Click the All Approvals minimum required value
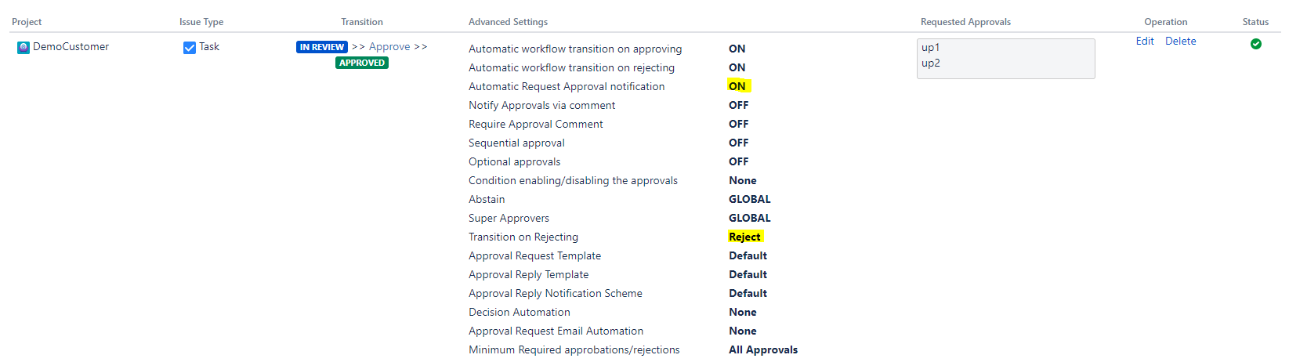This screenshot has height=362, width=1289. [x=763, y=349]
